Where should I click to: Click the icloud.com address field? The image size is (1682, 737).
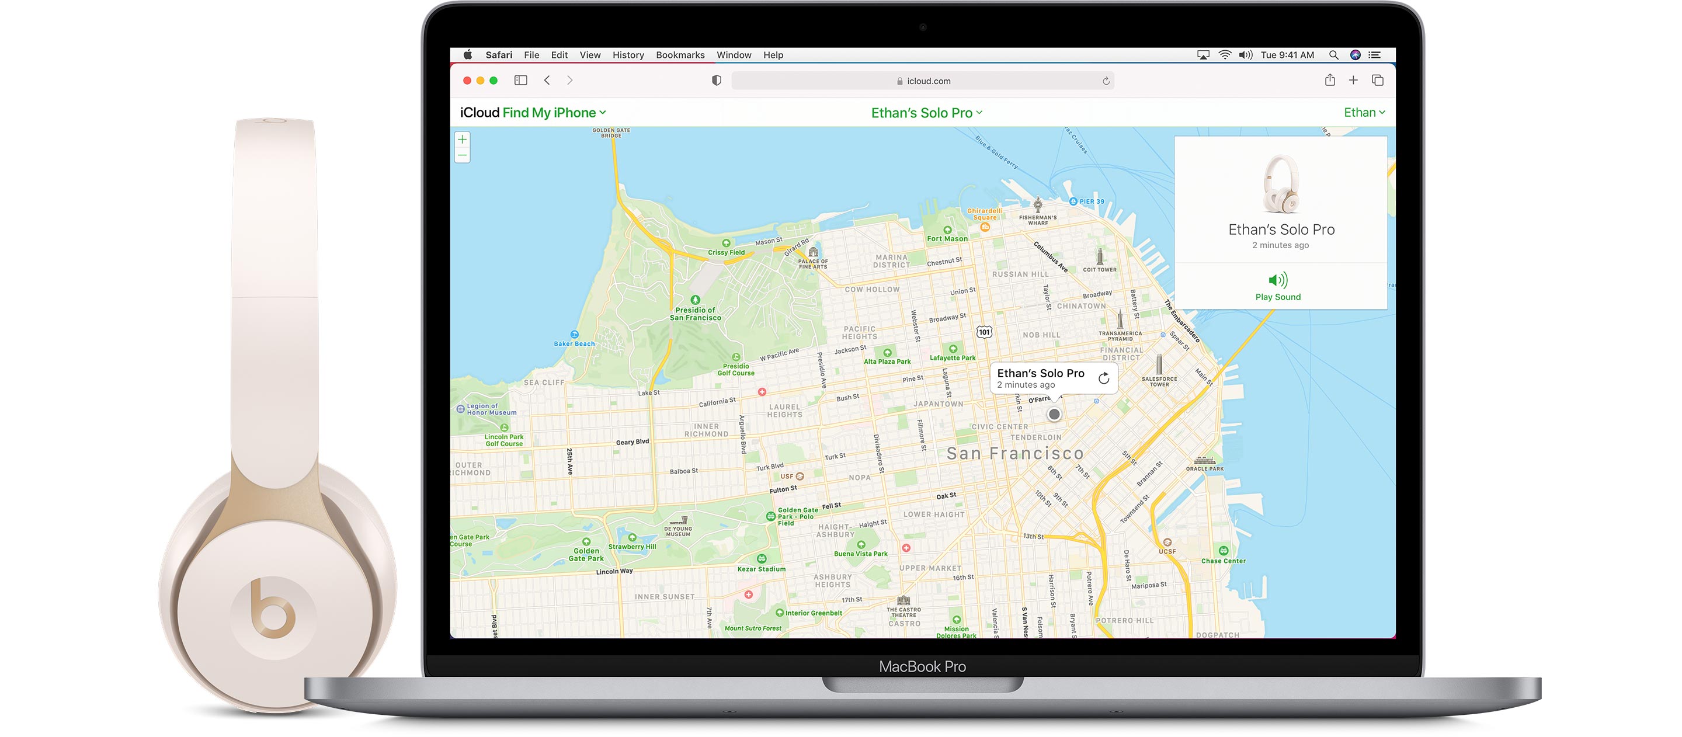click(x=927, y=81)
